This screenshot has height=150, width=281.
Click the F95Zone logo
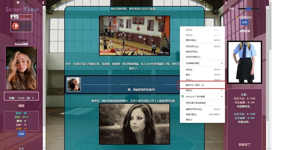tap(21, 16)
